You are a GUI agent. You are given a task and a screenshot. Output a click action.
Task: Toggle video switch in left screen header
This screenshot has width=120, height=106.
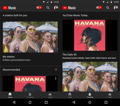click(x=39, y=7)
